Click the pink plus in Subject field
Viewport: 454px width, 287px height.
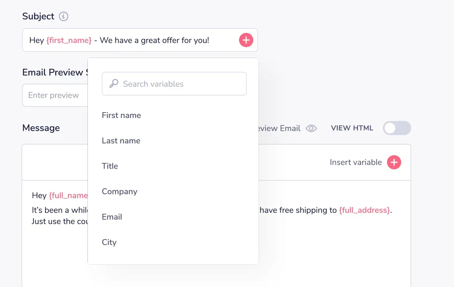246,40
